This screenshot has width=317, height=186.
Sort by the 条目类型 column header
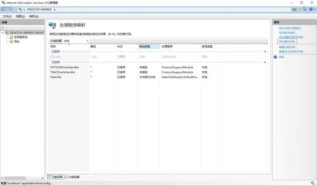coord(209,46)
